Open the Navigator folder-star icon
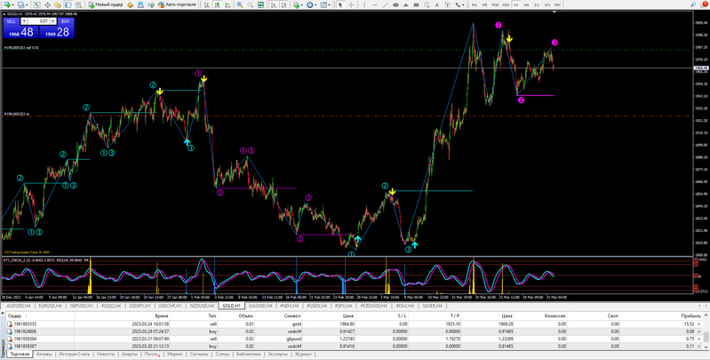710x360 pixels. [58, 5]
